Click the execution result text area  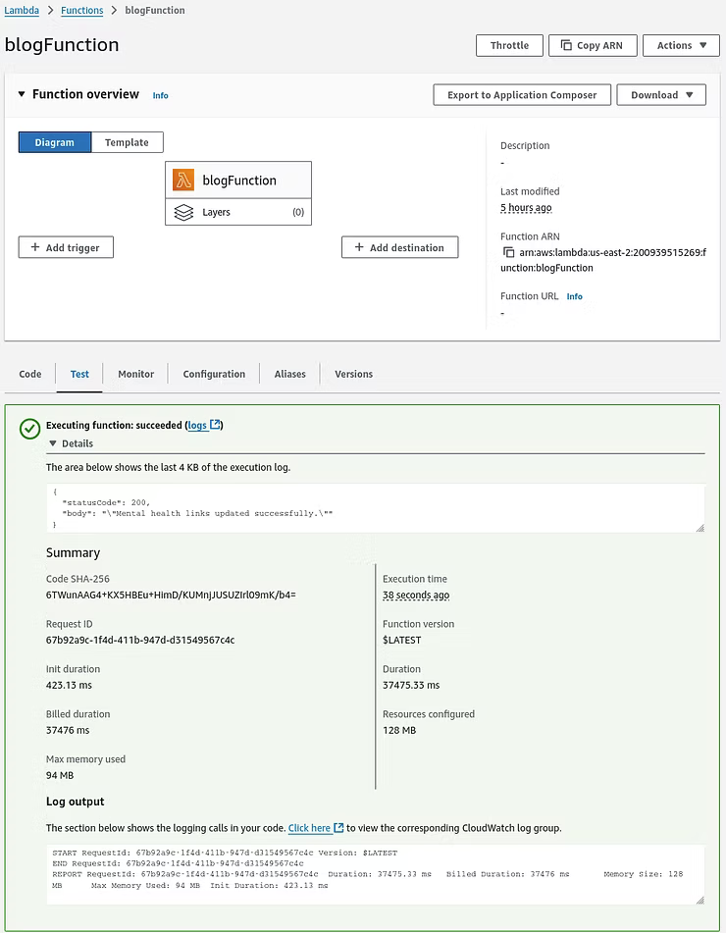[376, 507]
